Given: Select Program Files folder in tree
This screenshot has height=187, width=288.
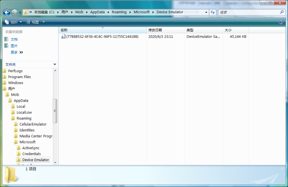Looking at the screenshot, I should 19,77.
